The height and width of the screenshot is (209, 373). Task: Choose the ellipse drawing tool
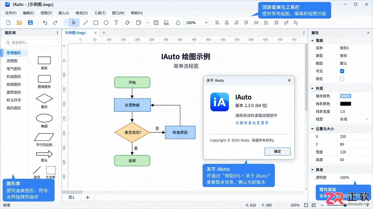coord(106,23)
